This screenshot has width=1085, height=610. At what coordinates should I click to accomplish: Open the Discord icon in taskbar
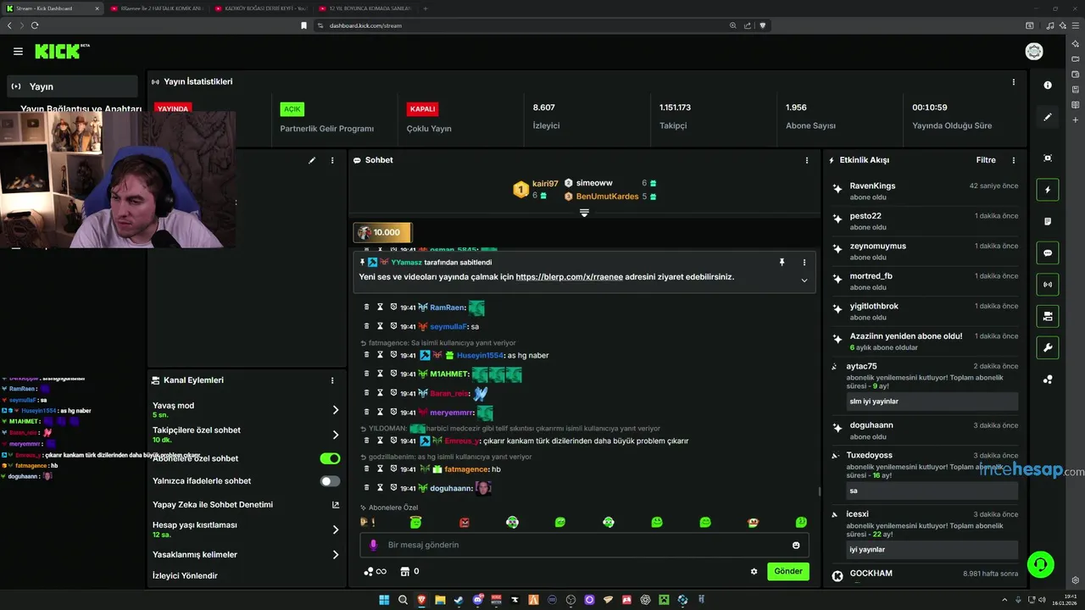[477, 600]
